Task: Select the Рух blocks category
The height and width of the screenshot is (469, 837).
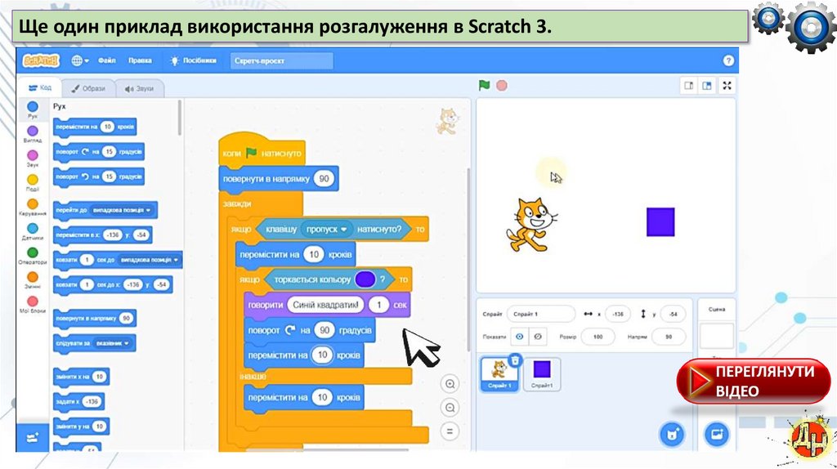Action: click(33, 110)
